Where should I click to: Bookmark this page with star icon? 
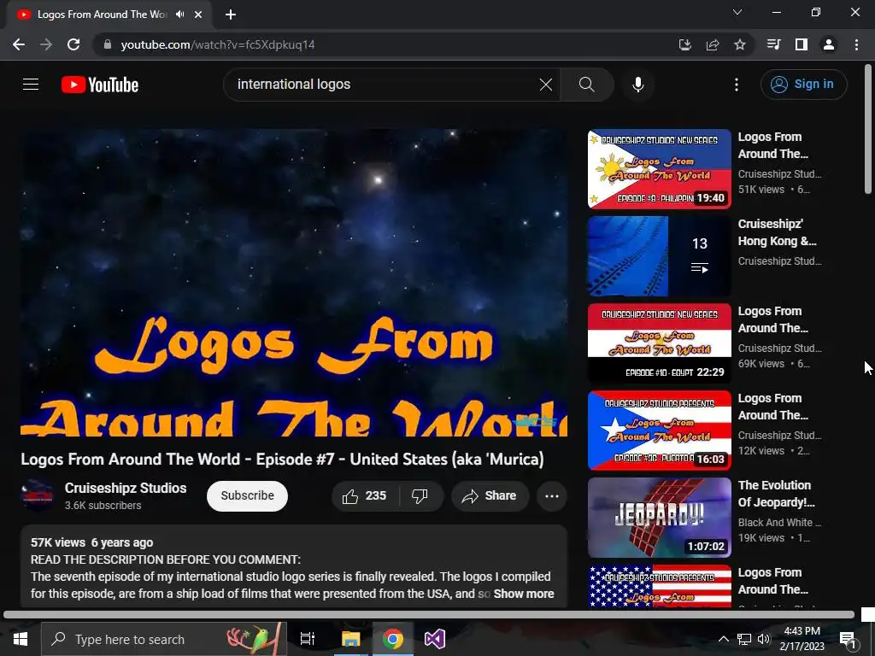point(740,44)
